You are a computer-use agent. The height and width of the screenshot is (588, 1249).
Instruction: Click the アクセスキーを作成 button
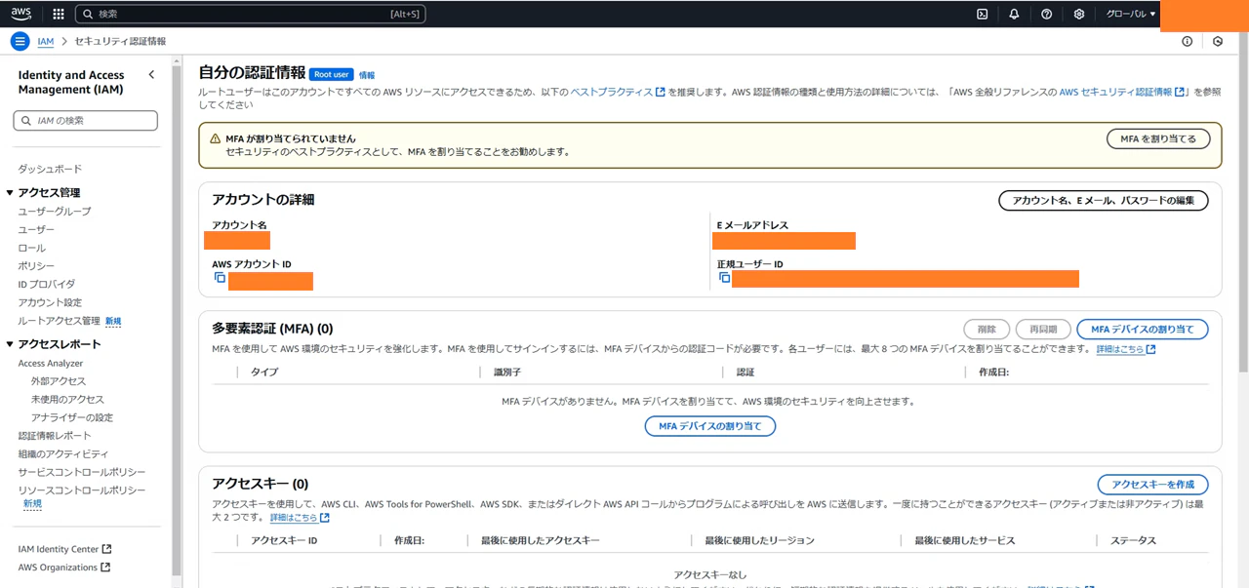coord(1153,485)
